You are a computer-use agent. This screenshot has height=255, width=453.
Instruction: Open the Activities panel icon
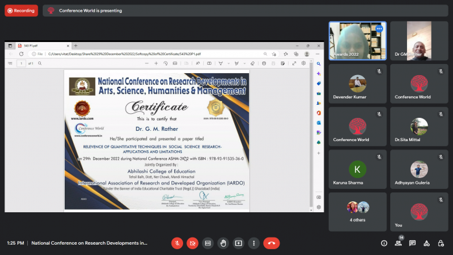coord(426,243)
